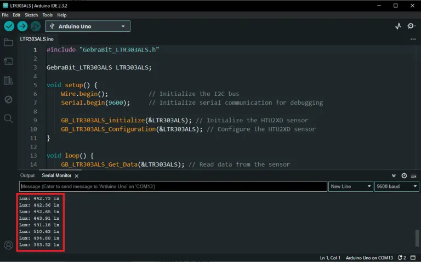Click the Wire.begin() code line
This screenshot has height=262, width=421.
[x=84, y=94]
